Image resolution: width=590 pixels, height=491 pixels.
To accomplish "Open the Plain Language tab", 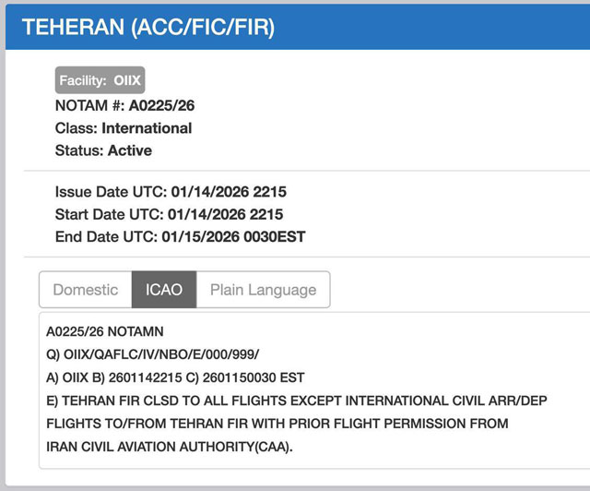I will pyautogui.click(x=263, y=290).
